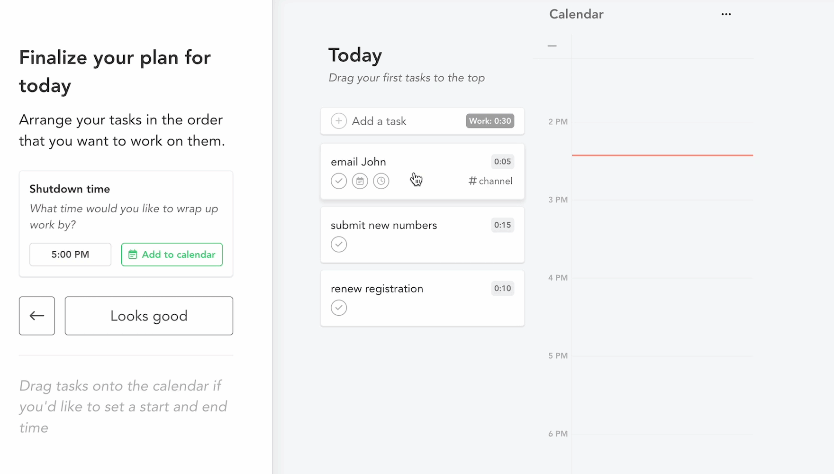Image resolution: width=834 pixels, height=474 pixels.
Task: Open the 0:05 duration picker on email John
Action: pyautogui.click(x=502, y=162)
